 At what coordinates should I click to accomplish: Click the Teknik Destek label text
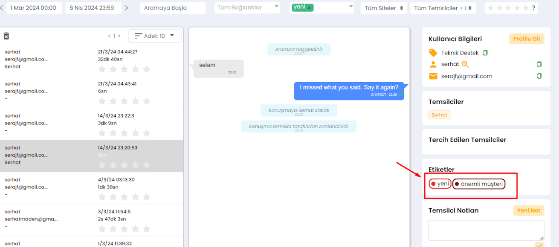[460, 53]
